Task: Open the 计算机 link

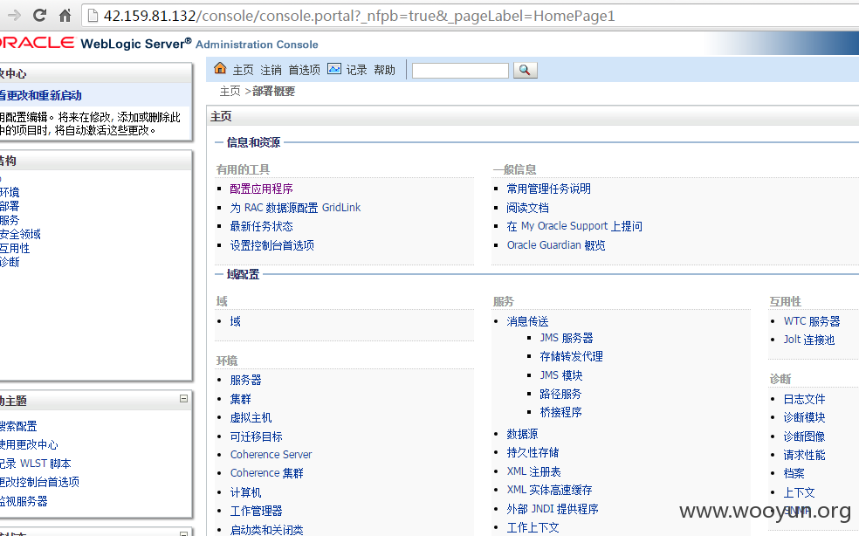Action: click(245, 492)
